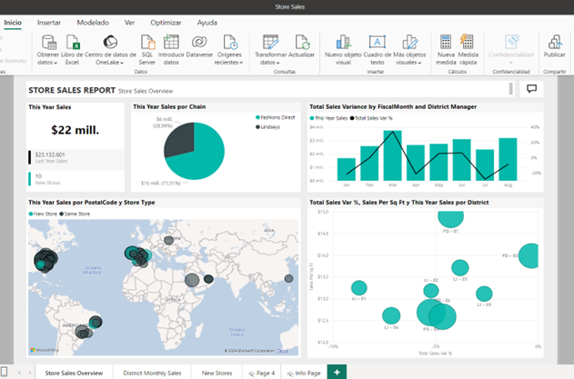Click the $22 mill. sales card

tap(75, 130)
